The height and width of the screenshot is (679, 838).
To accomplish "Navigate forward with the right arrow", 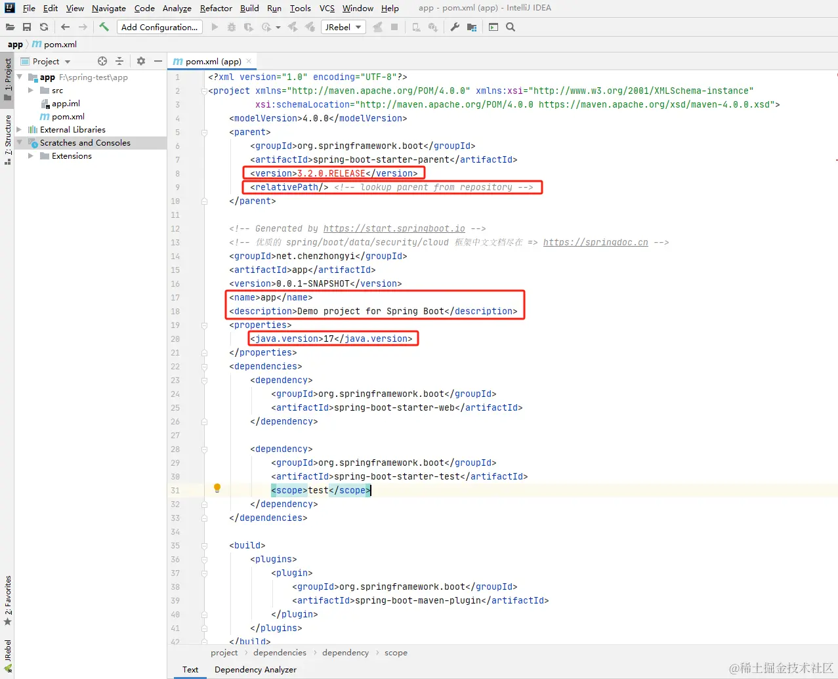I will [x=83, y=27].
